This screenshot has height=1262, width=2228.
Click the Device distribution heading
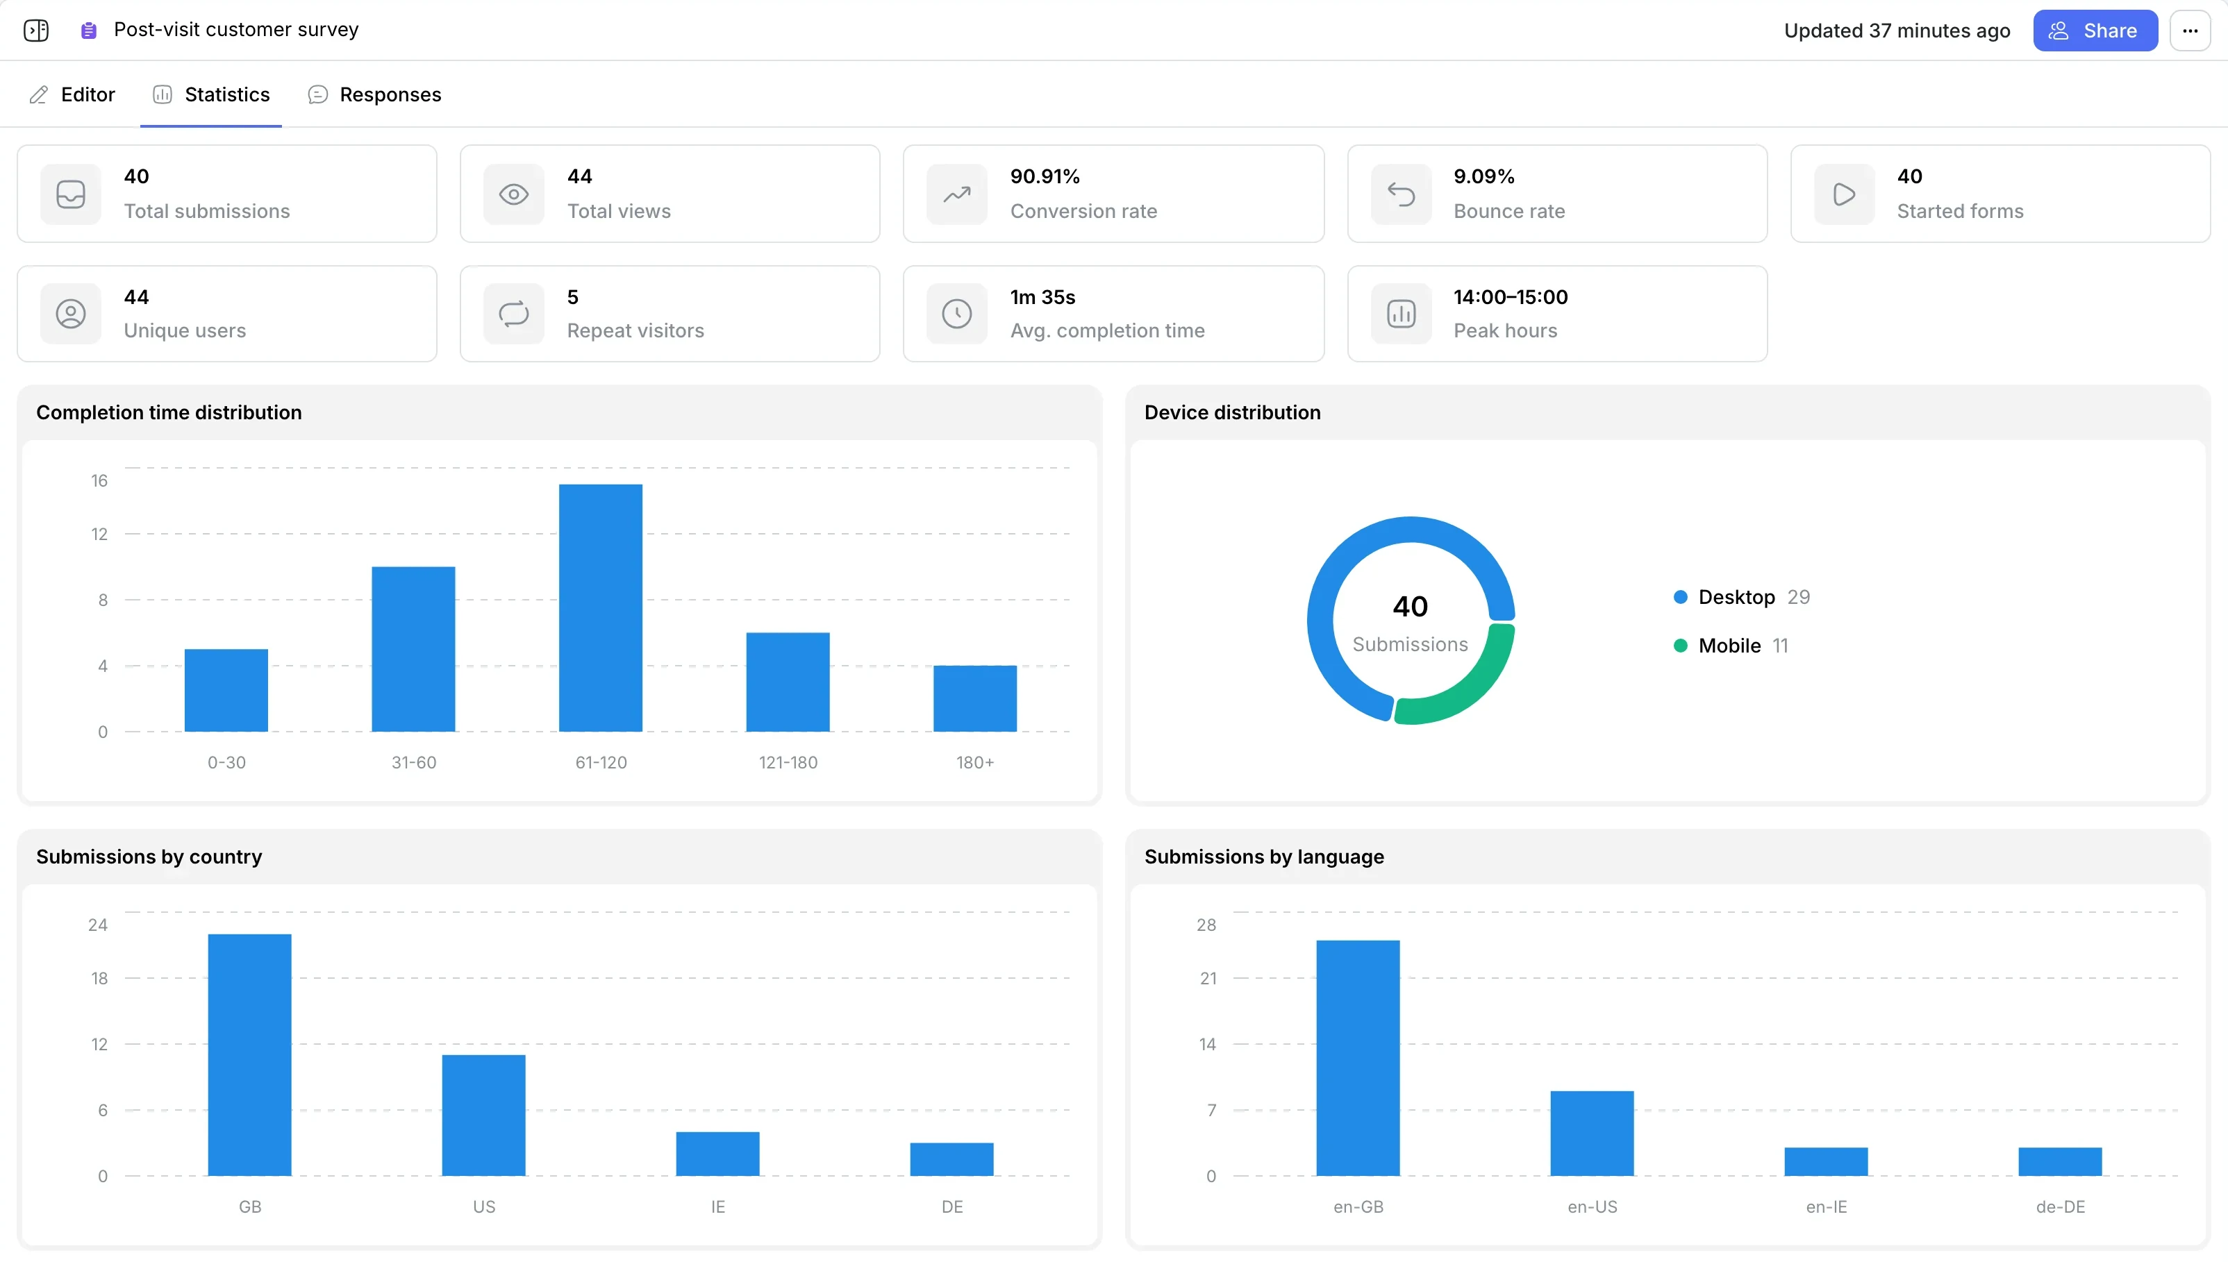1232,412
